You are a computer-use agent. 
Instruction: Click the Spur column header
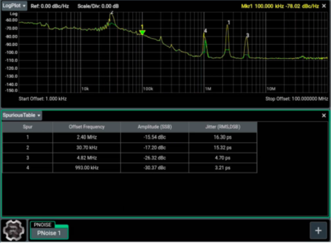click(28, 127)
